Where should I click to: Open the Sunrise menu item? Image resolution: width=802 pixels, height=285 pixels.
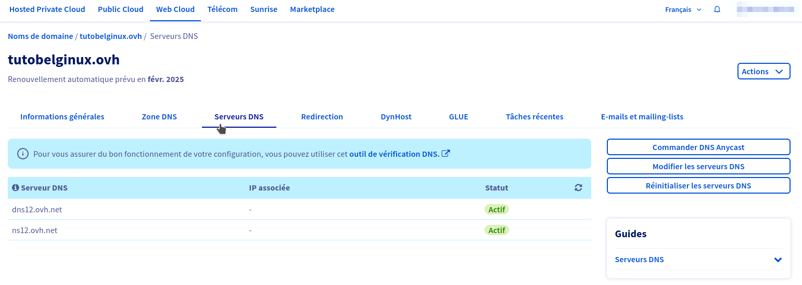[264, 9]
